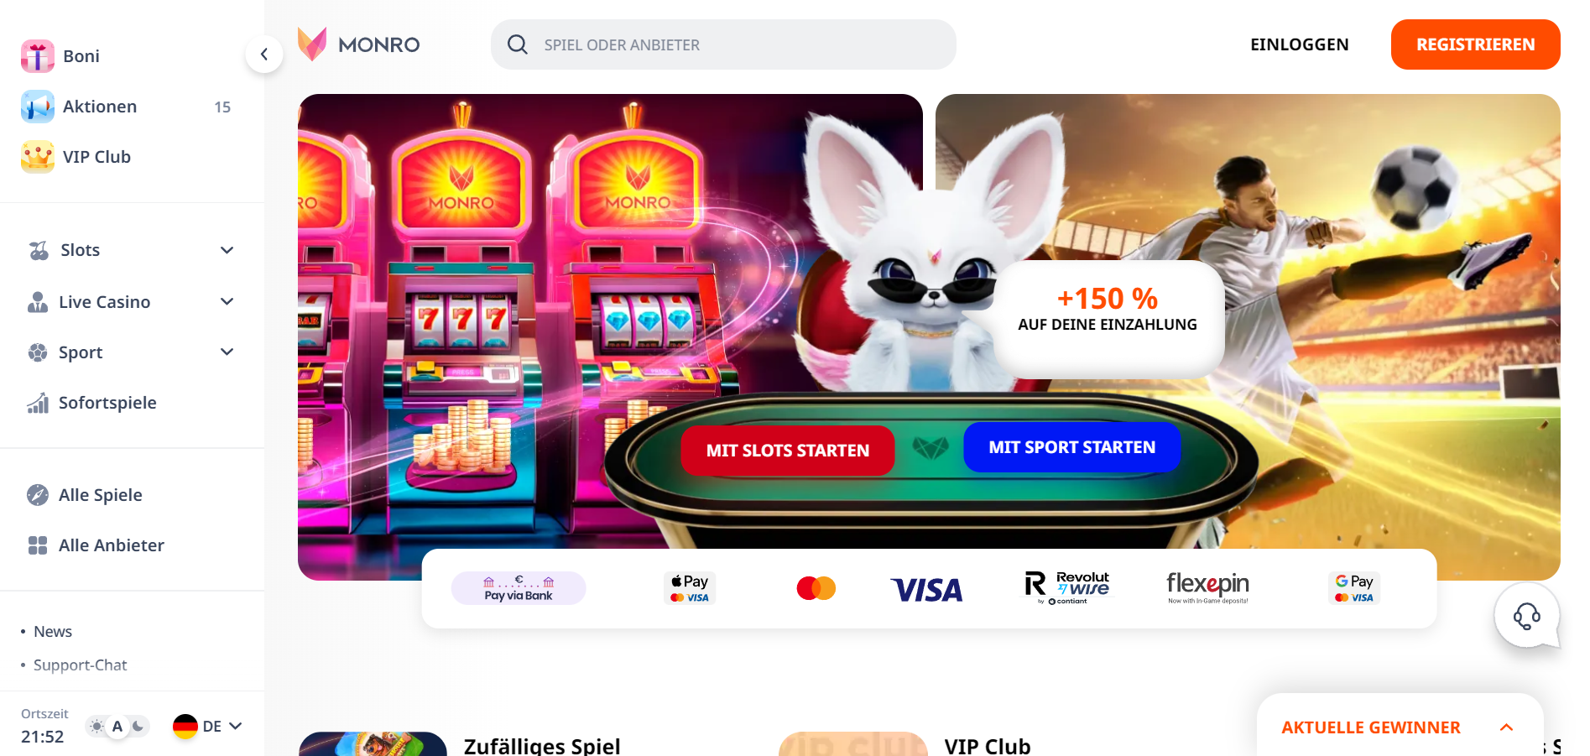
Task: Open the support headset chat bubble
Action: click(1526, 617)
